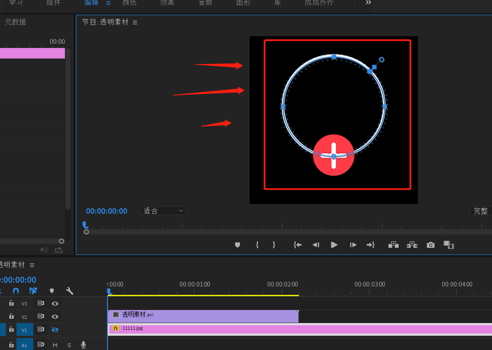The width and height of the screenshot is (492, 350).
Task: Hide track V3 with eye icon
Action: click(55, 304)
